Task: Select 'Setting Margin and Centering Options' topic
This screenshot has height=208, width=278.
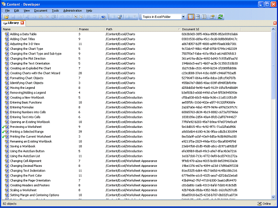Action: 35,195
